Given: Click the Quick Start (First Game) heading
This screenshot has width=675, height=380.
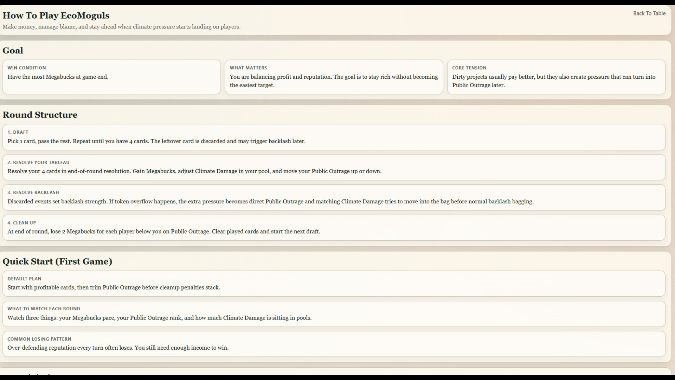Looking at the screenshot, I should click(57, 261).
